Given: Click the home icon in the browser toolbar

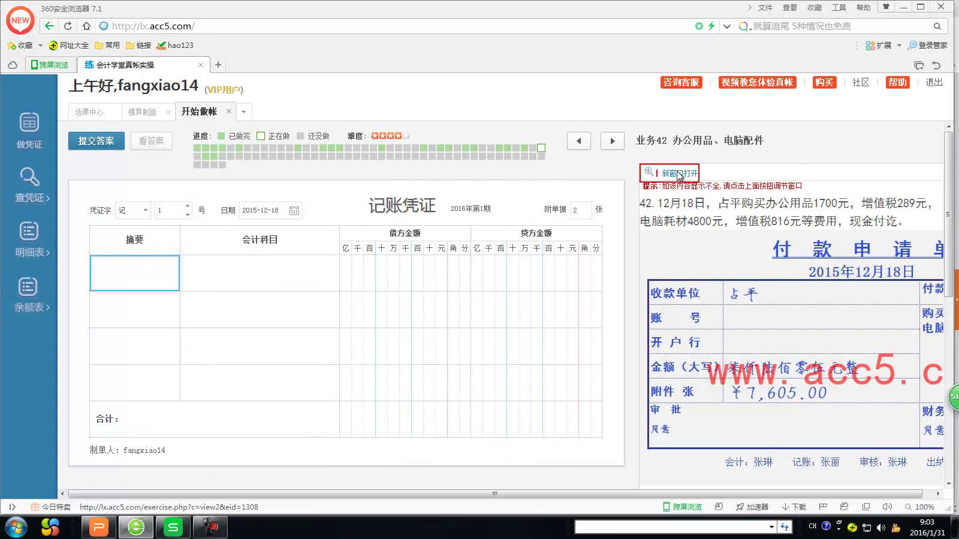Looking at the screenshot, I should pos(86,26).
